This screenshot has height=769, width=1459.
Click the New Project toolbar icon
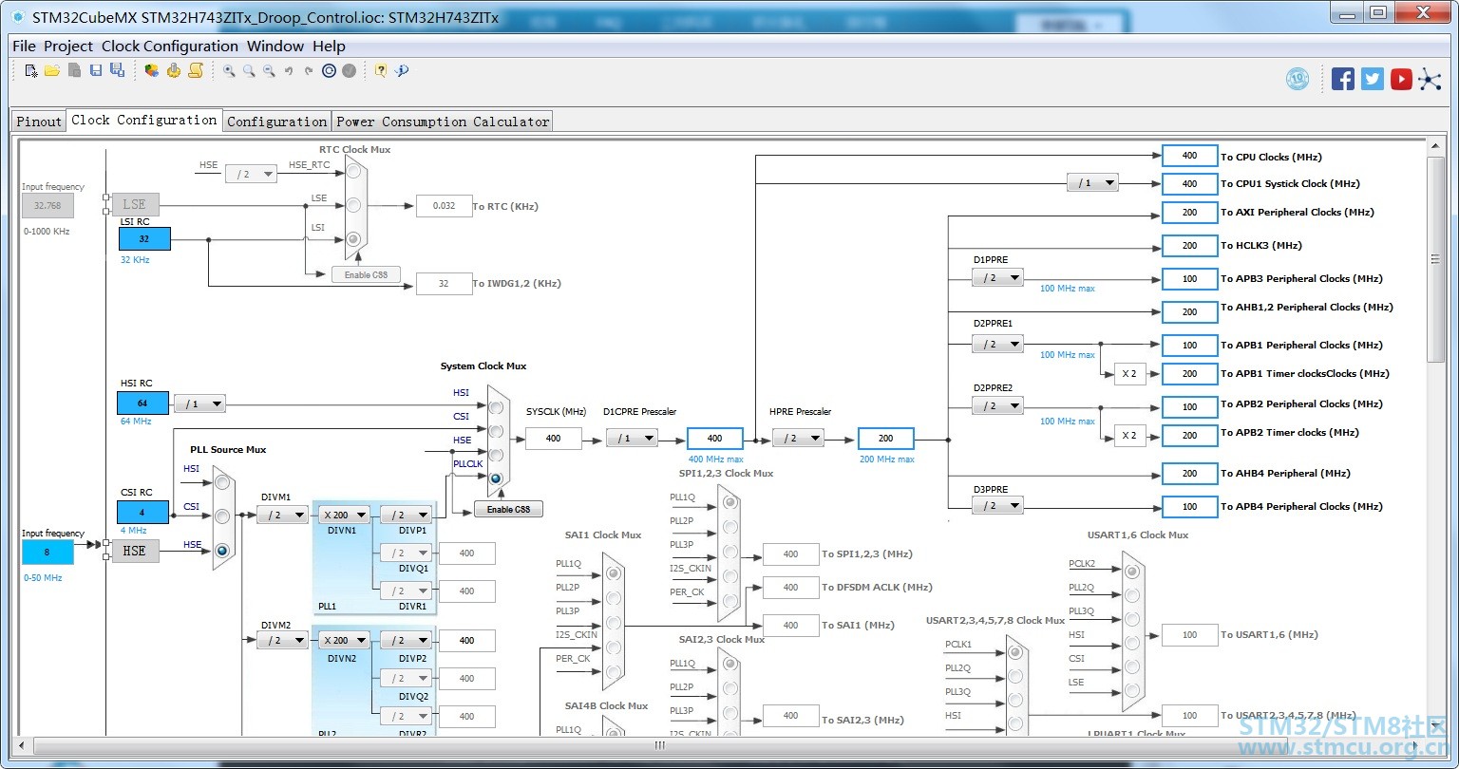click(x=31, y=70)
